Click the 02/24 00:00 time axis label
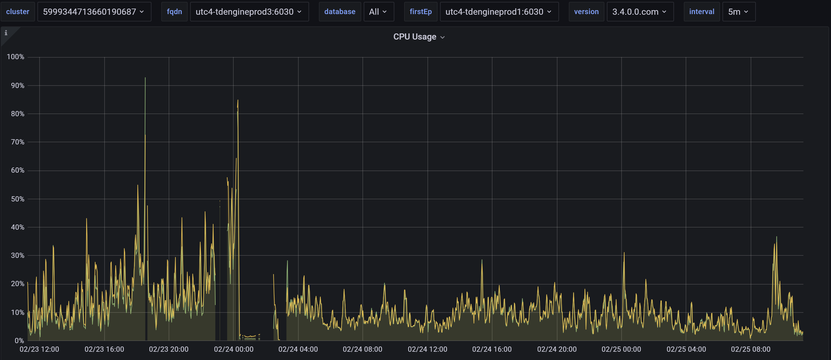The height and width of the screenshot is (360, 831). coord(234,349)
